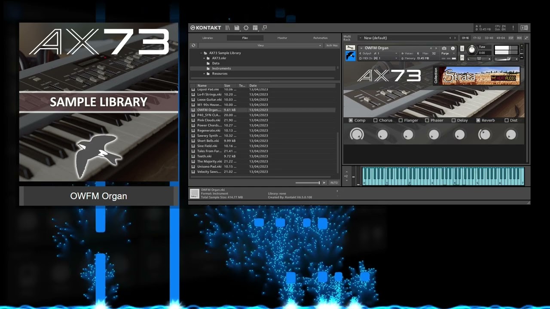Open the View dropdown in browser
The height and width of the screenshot is (309, 550).
tap(261, 45)
